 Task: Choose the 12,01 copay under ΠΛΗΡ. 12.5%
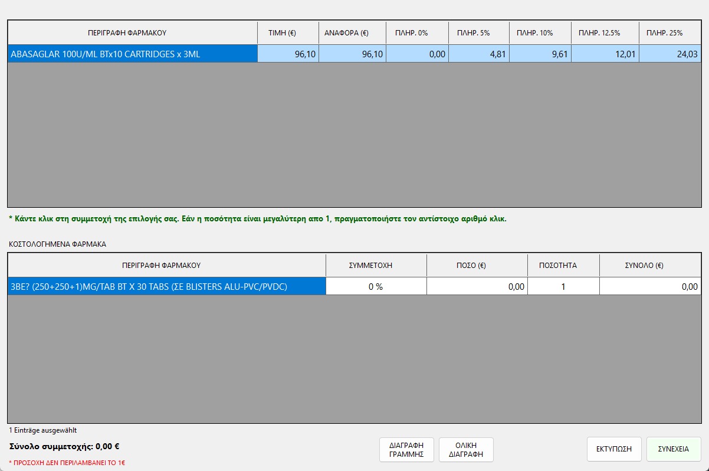coord(605,54)
